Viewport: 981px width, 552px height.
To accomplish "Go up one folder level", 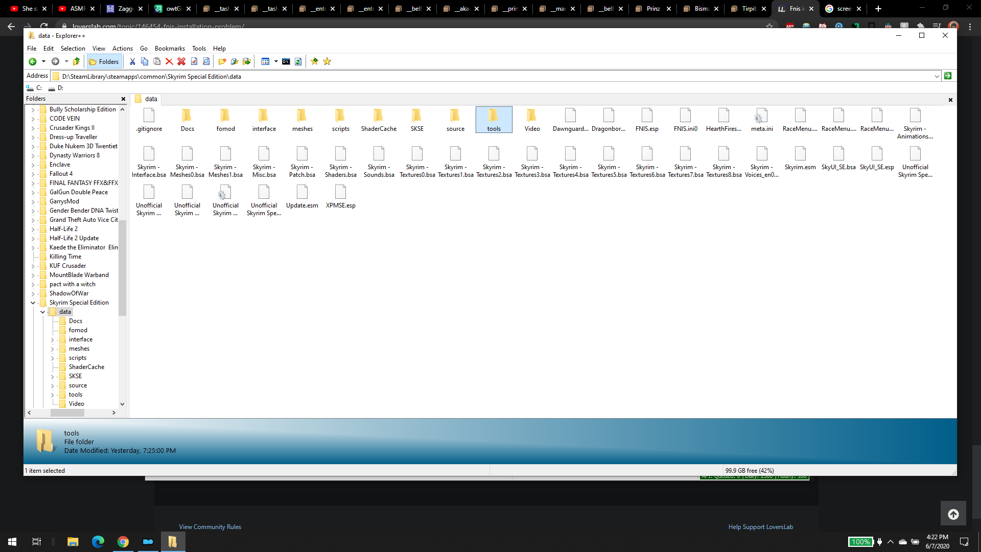I will tap(77, 62).
